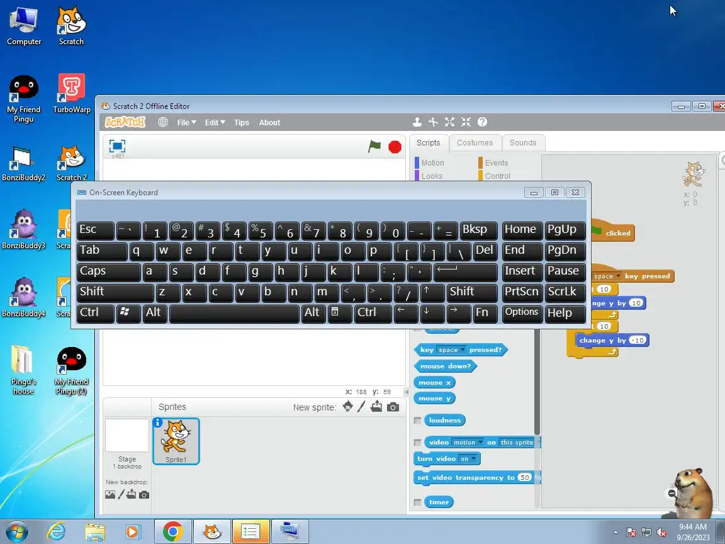The width and height of the screenshot is (725, 544).
Task: Open key dropdown in 'key space pressed?' block
Action: [x=452, y=349]
